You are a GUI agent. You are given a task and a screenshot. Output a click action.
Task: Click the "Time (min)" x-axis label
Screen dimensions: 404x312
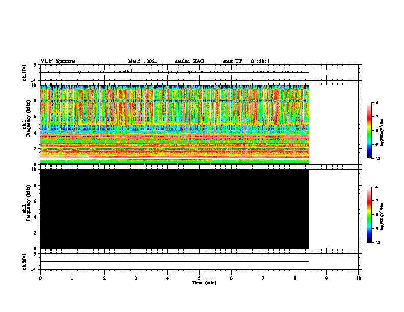[x=204, y=283]
